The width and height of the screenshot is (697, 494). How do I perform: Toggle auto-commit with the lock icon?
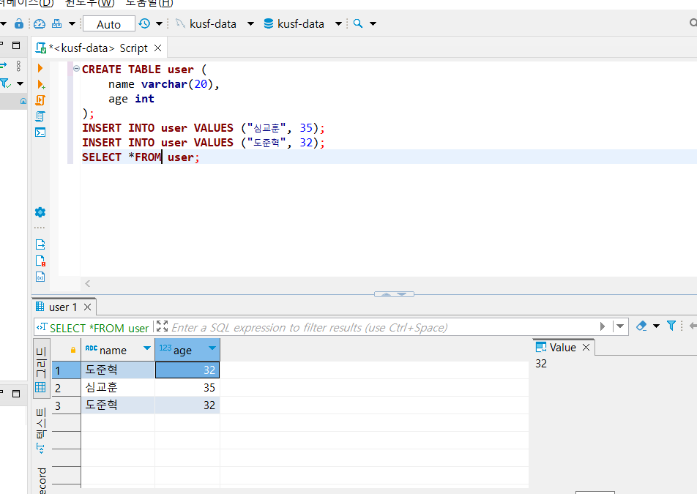tap(18, 23)
